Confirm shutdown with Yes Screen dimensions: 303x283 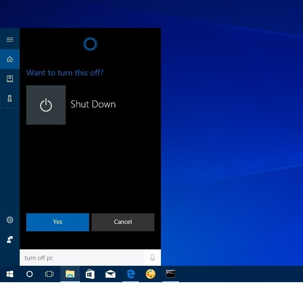click(x=57, y=222)
